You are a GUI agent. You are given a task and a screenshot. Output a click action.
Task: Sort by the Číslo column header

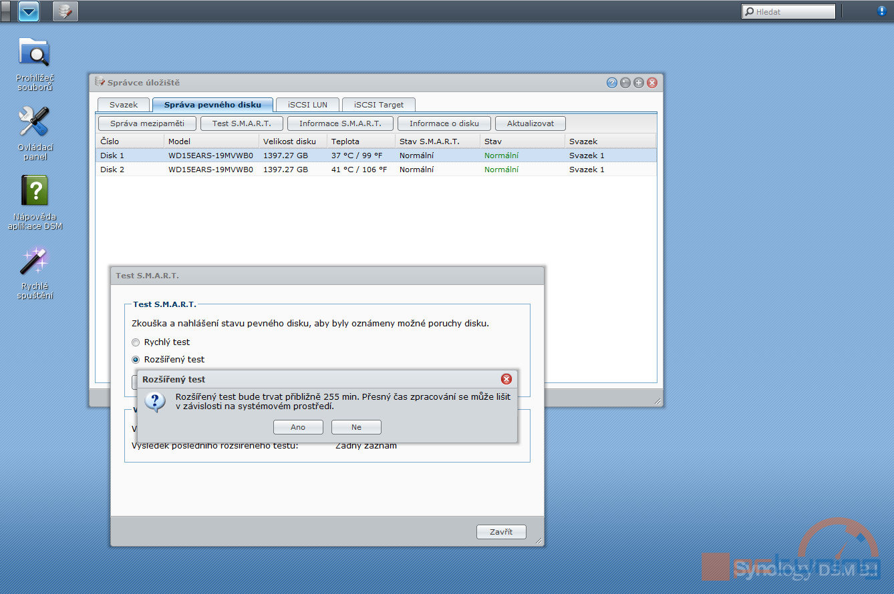pyautogui.click(x=130, y=141)
